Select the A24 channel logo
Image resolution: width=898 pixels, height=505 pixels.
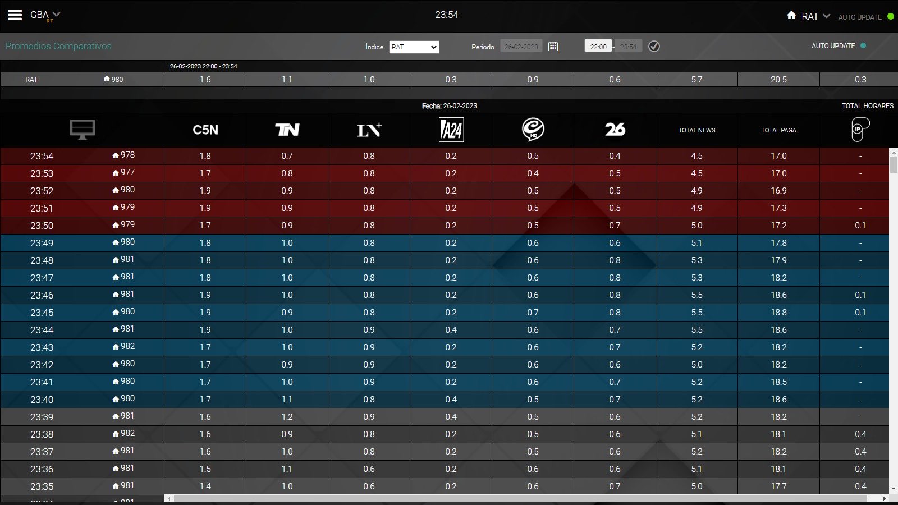pos(451,130)
